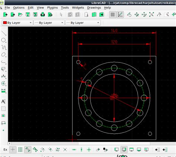Screen dimensions: 176x157
Task: Toggle Snap Center
Action: pyautogui.click(x=43, y=150)
